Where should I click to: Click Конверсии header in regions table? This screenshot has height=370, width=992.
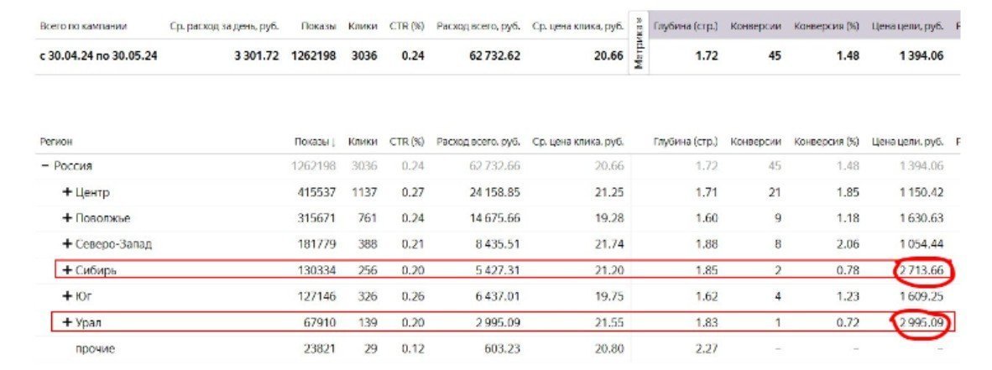pos(755,142)
